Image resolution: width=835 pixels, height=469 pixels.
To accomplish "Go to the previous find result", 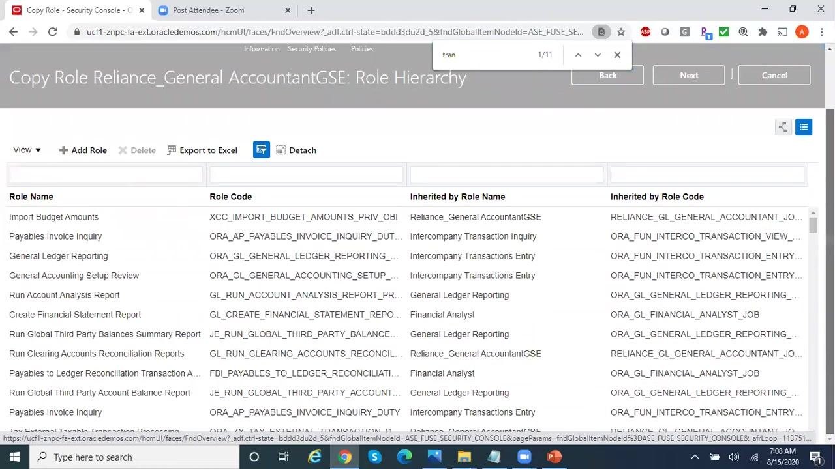I will coord(578,55).
